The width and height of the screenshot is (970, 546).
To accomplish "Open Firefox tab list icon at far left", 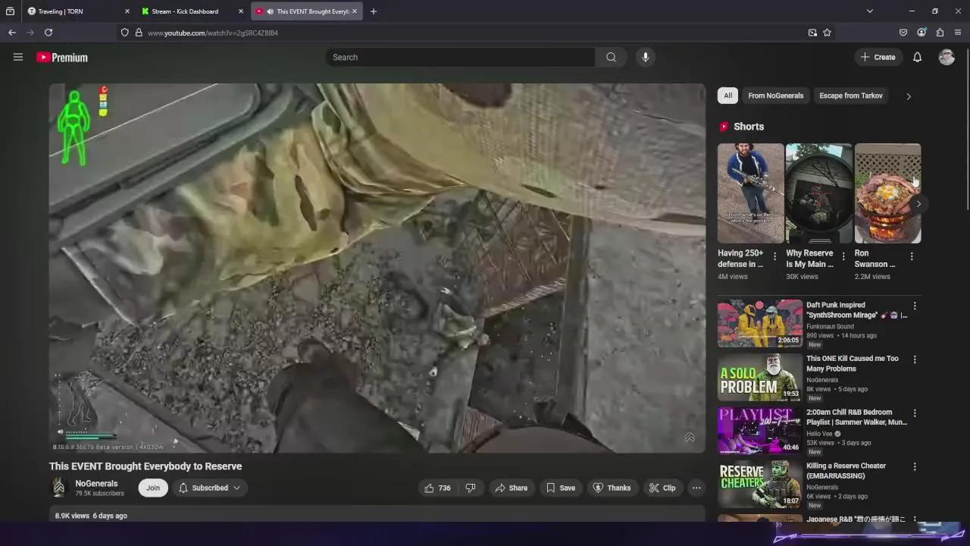I will 10,11.
